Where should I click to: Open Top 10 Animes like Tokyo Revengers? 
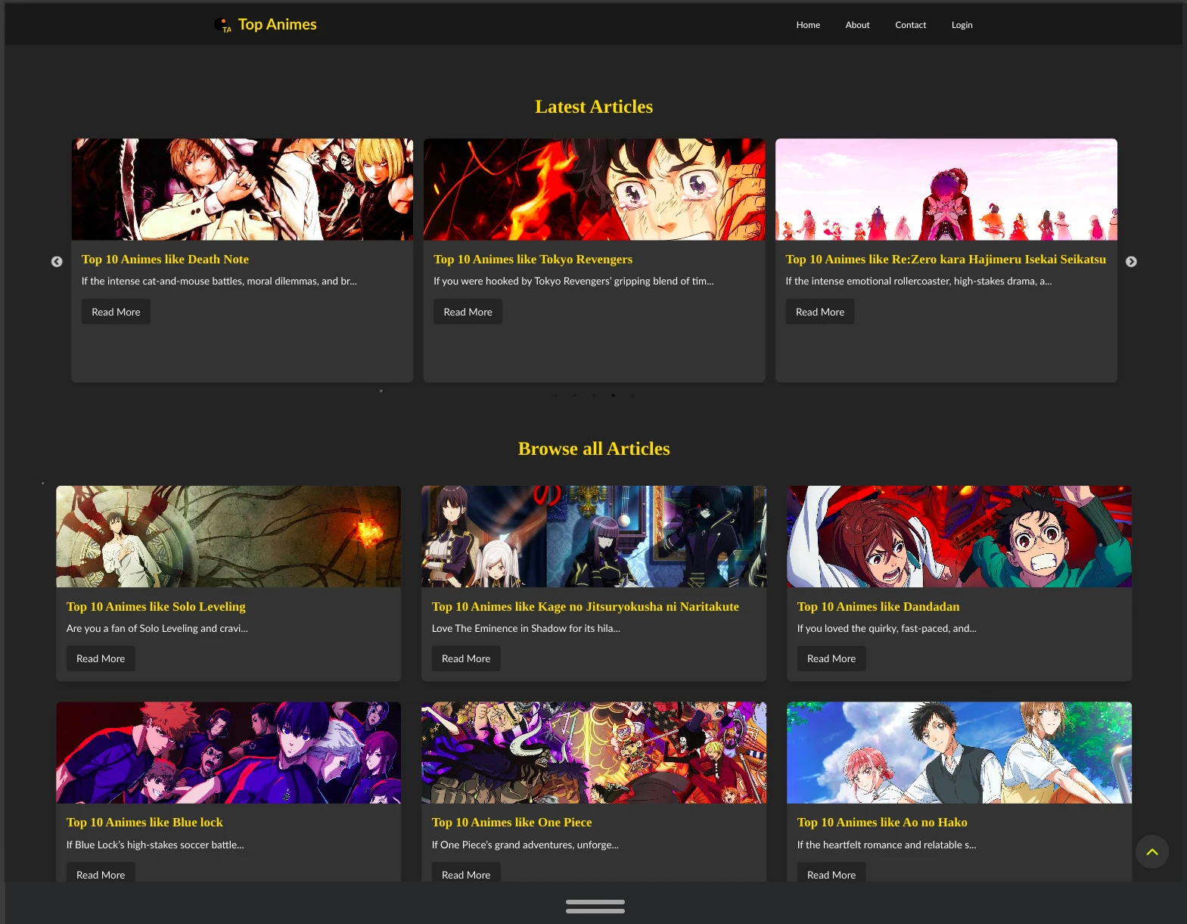[533, 260]
